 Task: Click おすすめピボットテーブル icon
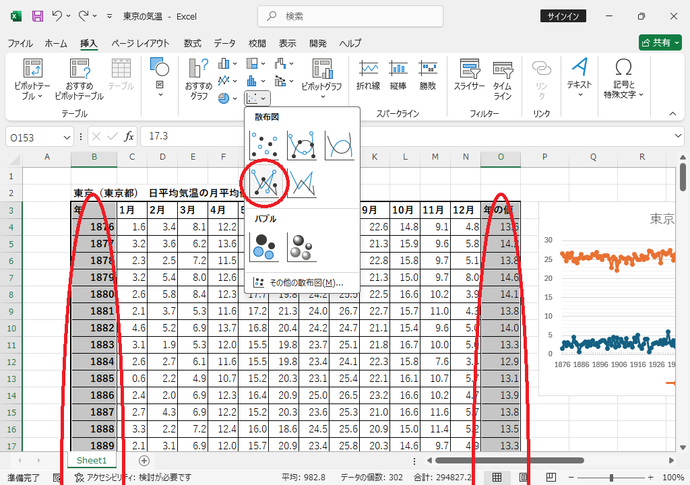coord(80,69)
